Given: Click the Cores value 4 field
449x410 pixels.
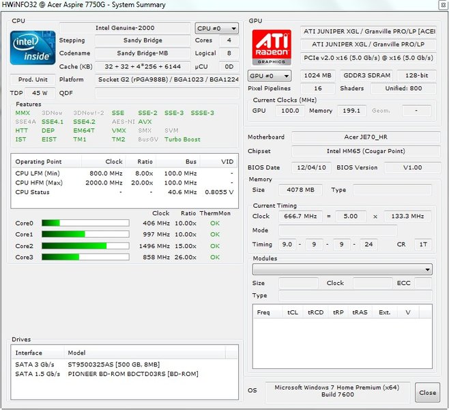Looking at the screenshot, I should pos(229,40).
